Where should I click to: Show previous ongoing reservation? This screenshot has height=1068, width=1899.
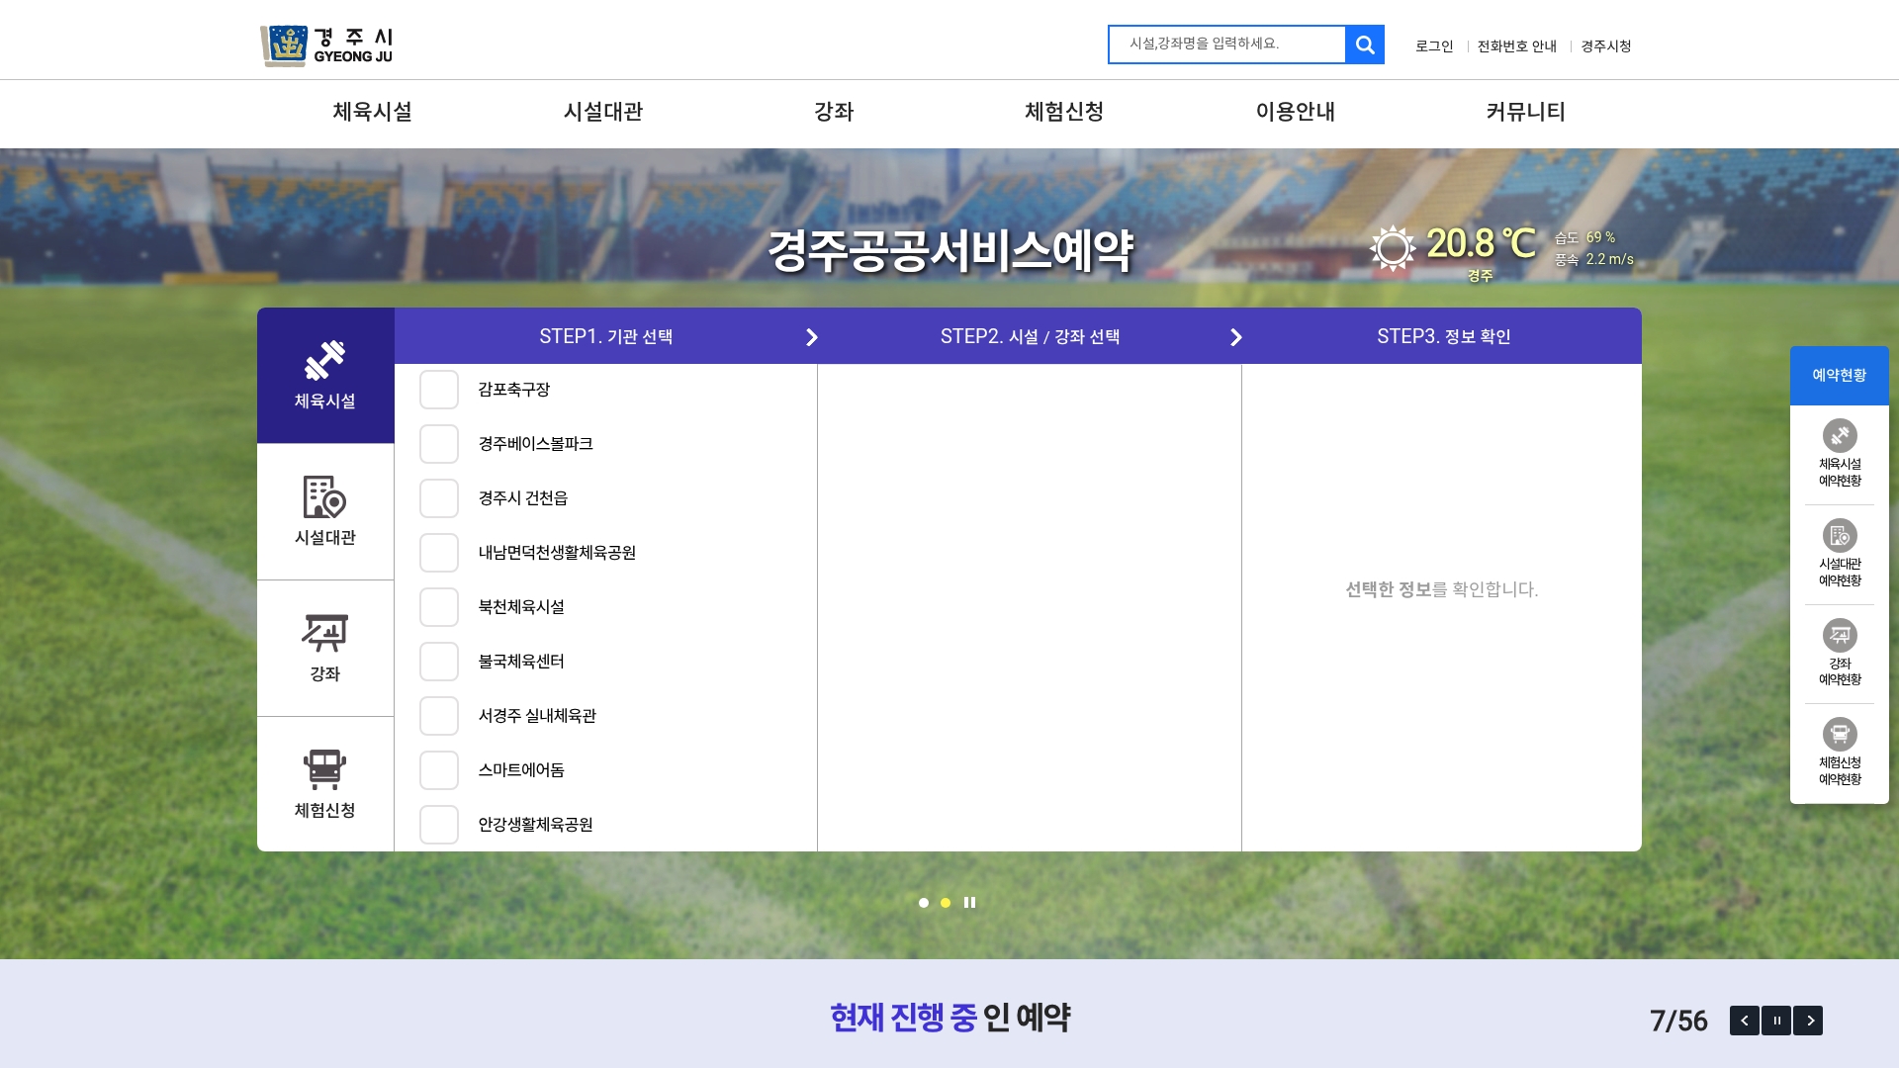point(1745,1021)
